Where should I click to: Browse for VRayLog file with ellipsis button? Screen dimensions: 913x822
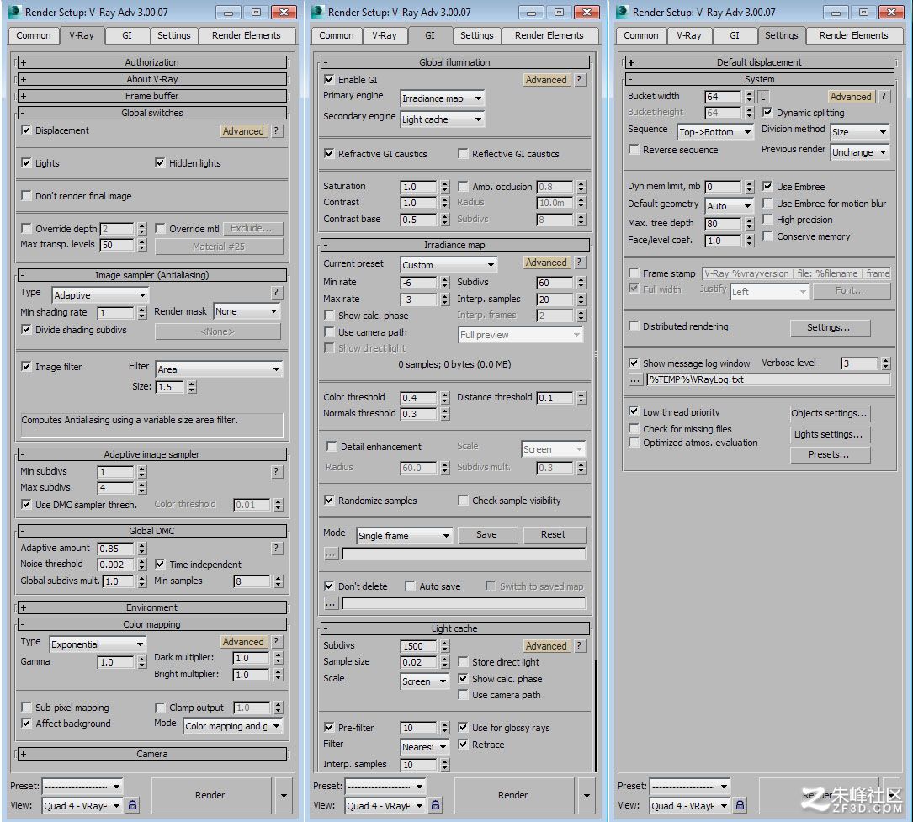(x=634, y=379)
